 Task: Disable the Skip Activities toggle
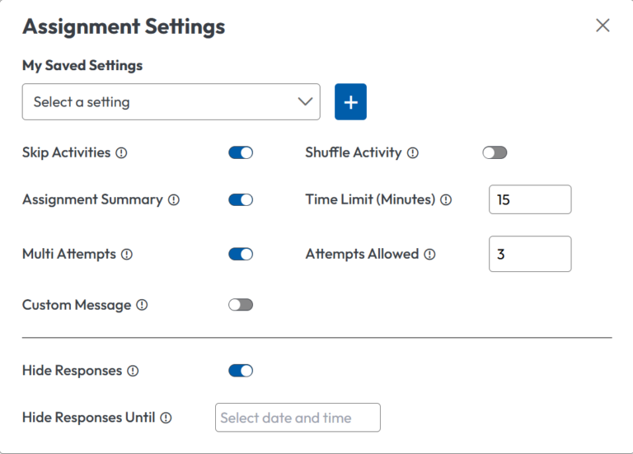(x=241, y=152)
